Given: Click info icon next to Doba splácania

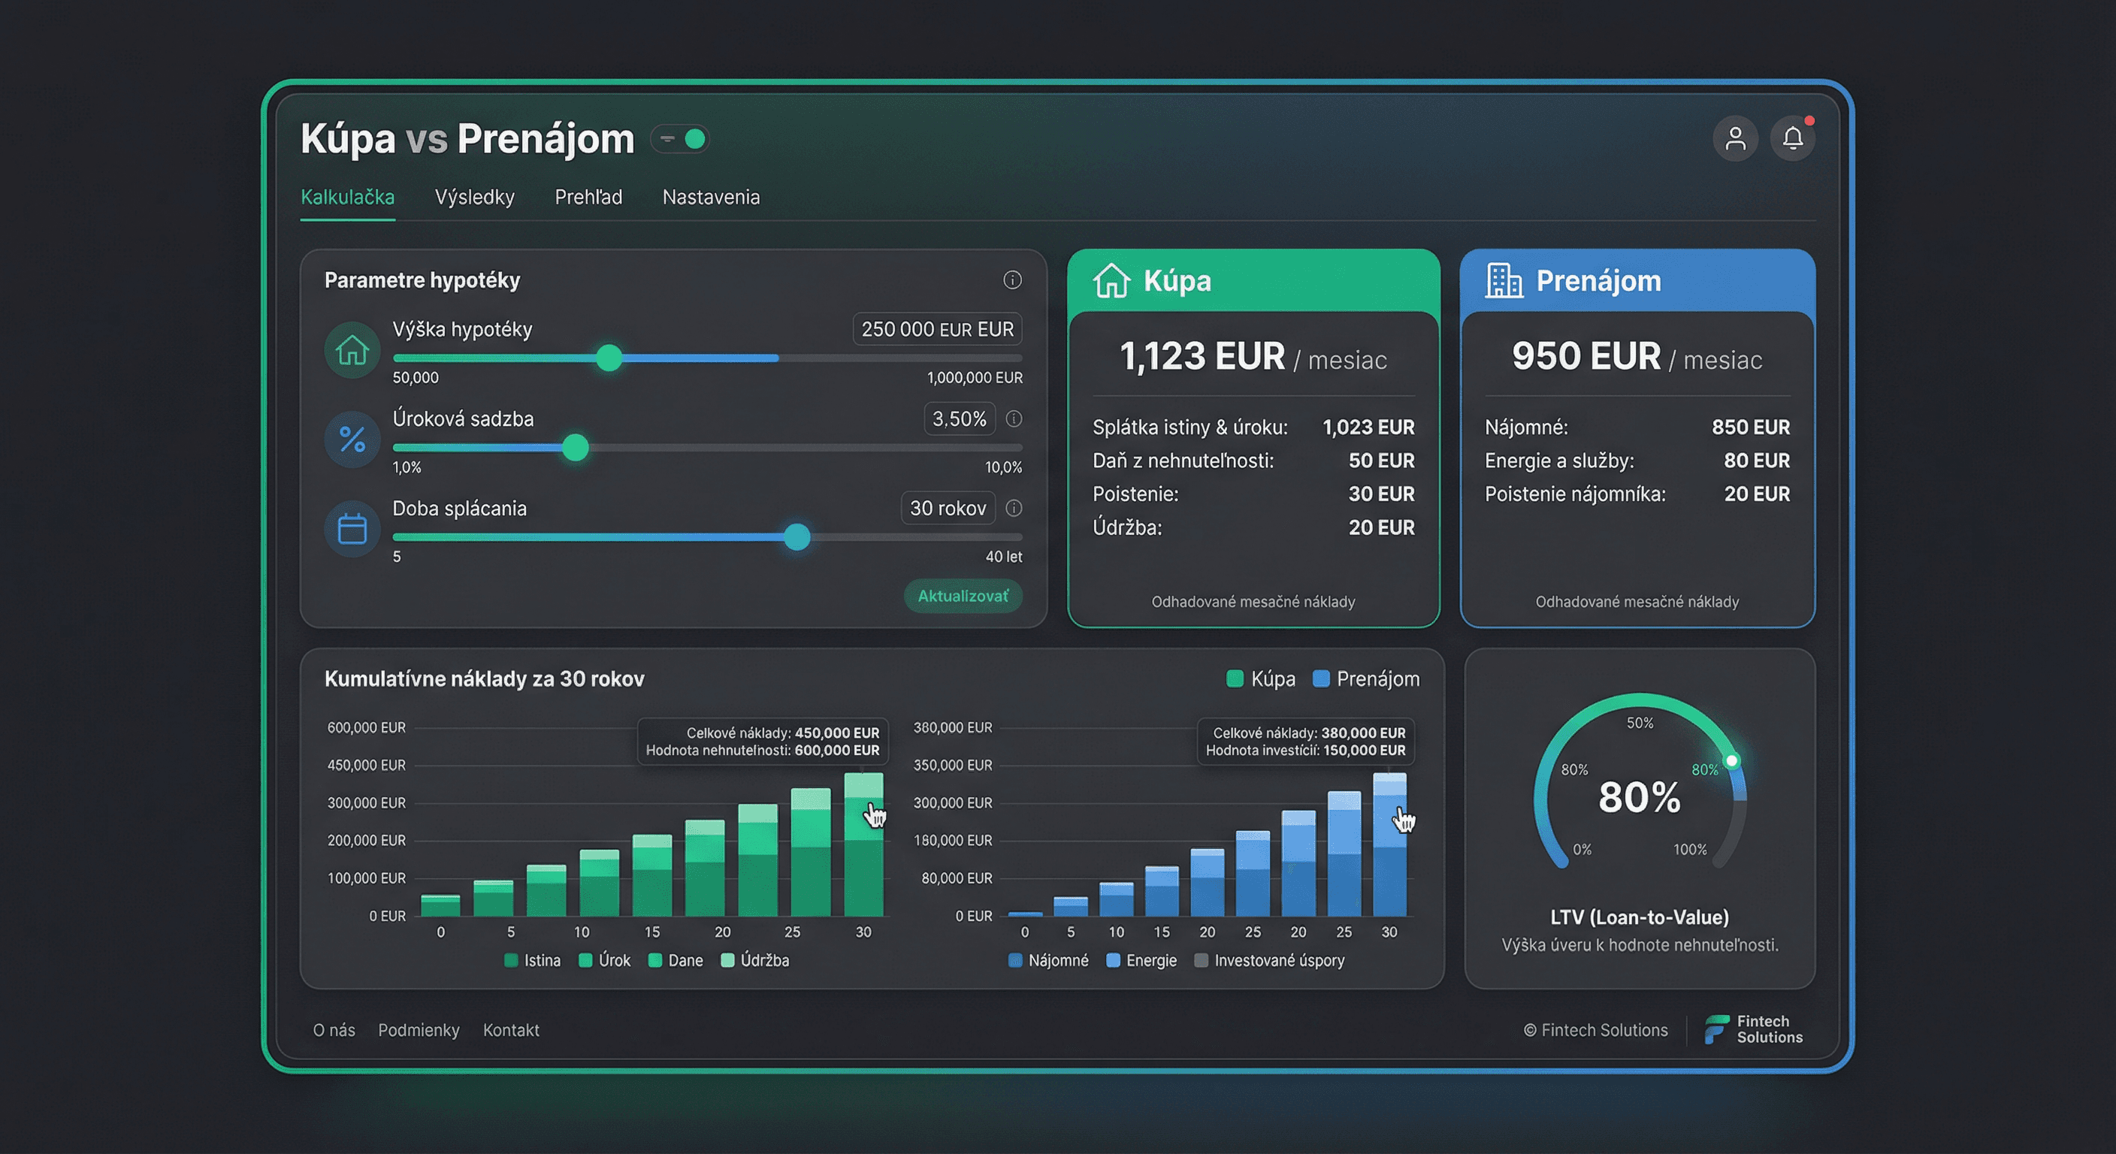Looking at the screenshot, I should pyautogui.click(x=1014, y=509).
